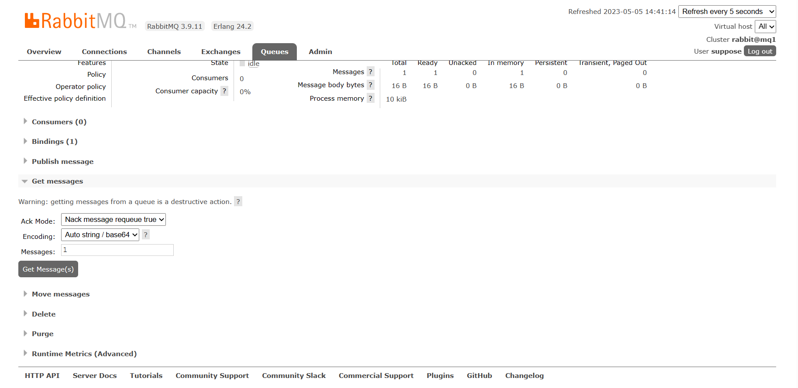Open help icon next to Message body bytes
The width and height of the screenshot is (798, 388).
(x=370, y=85)
